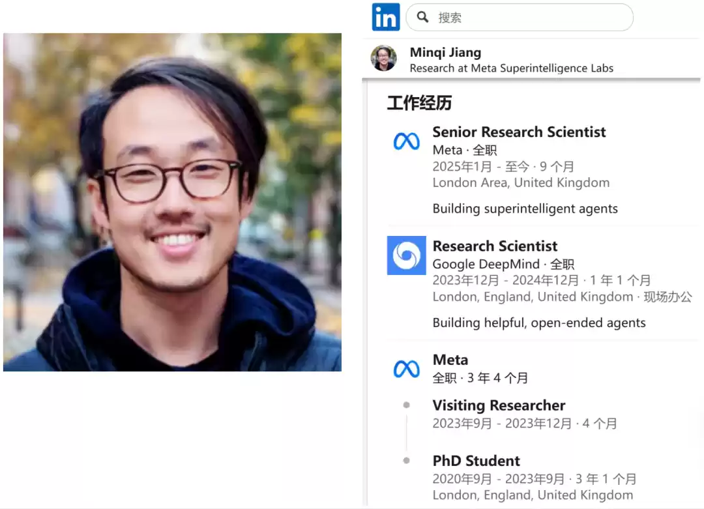Click the Google DeepMind · 全职 company text
Screen dimensions: 704x509
click(503, 264)
